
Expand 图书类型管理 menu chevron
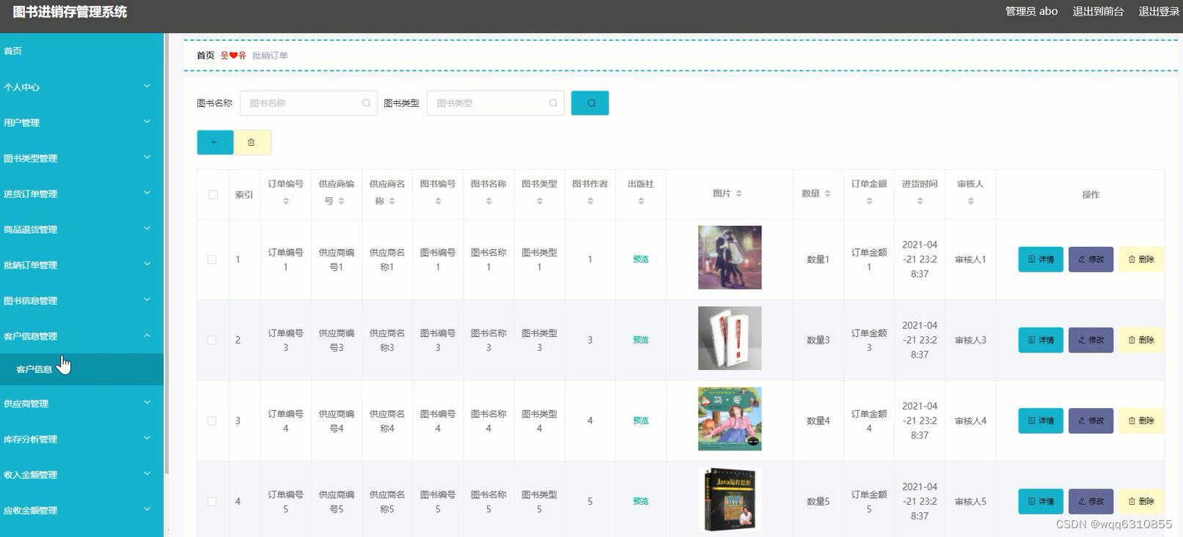point(147,157)
